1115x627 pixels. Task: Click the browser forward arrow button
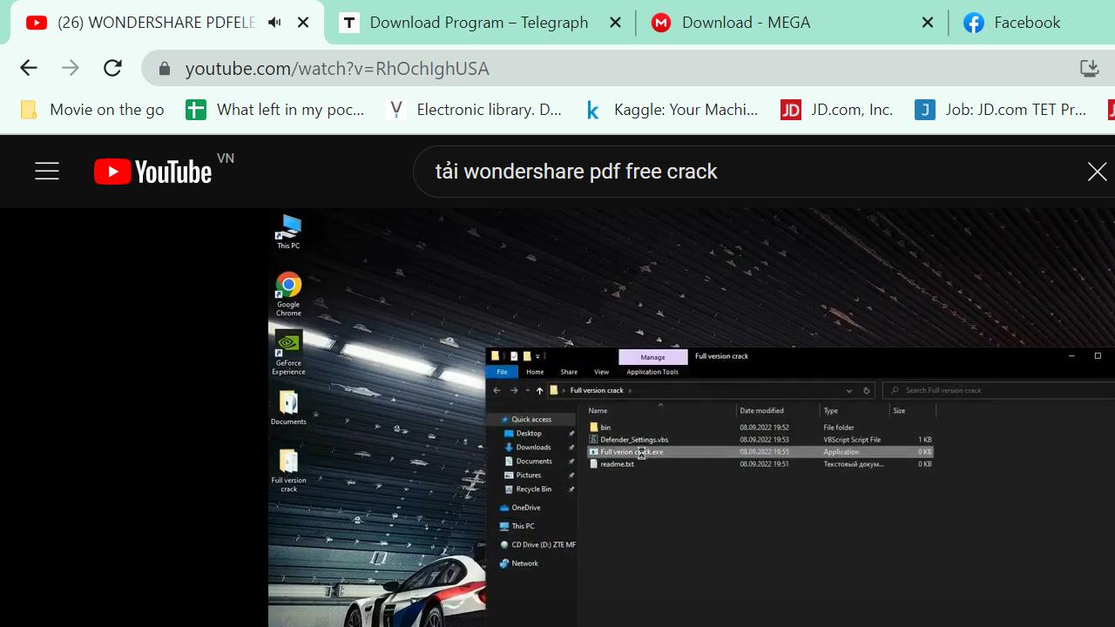[x=71, y=68]
